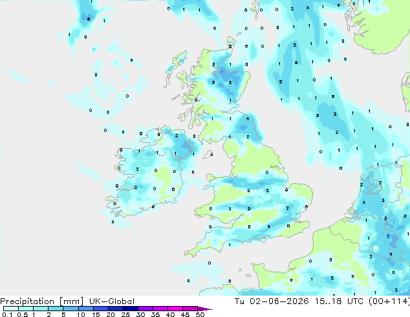
Task: Pick the 40–45 mm magenta legend swatch
Action: (x=175, y=309)
